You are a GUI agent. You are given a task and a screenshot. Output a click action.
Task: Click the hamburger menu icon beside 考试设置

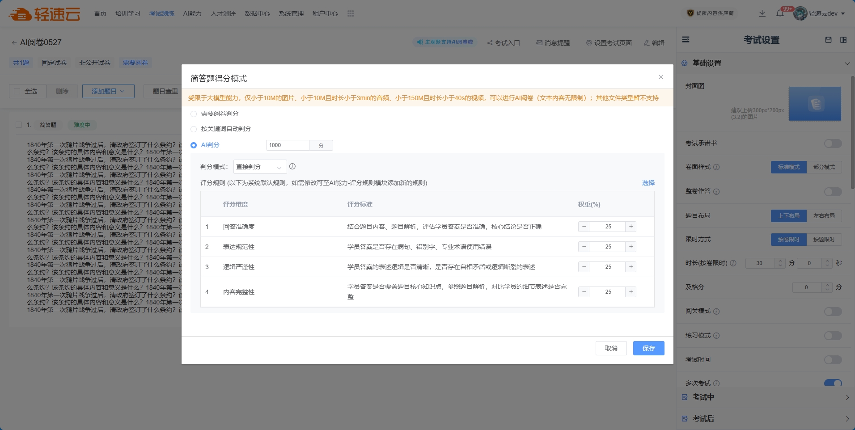point(686,40)
